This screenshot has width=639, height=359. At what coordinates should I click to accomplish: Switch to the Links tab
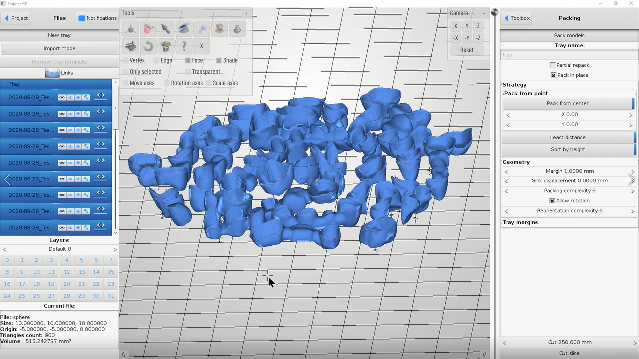(67, 73)
